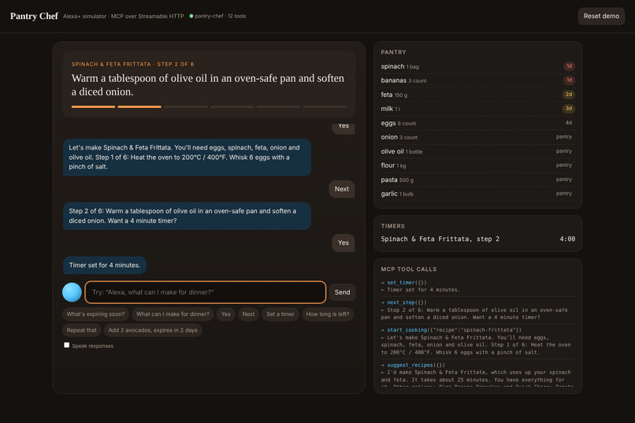This screenshot has width=635, height=423.
Task: Click the TIMERS panel header
Action: tap(392, 226)
